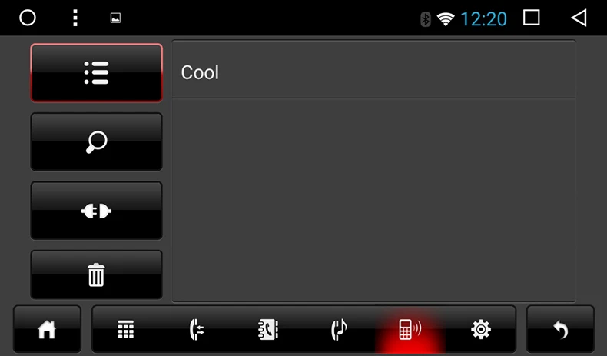The width and height of the screenshot is (607, 356).
Task: Open the dial keypad grid icon
Action: pyautogui.click(x=126, y=329)
